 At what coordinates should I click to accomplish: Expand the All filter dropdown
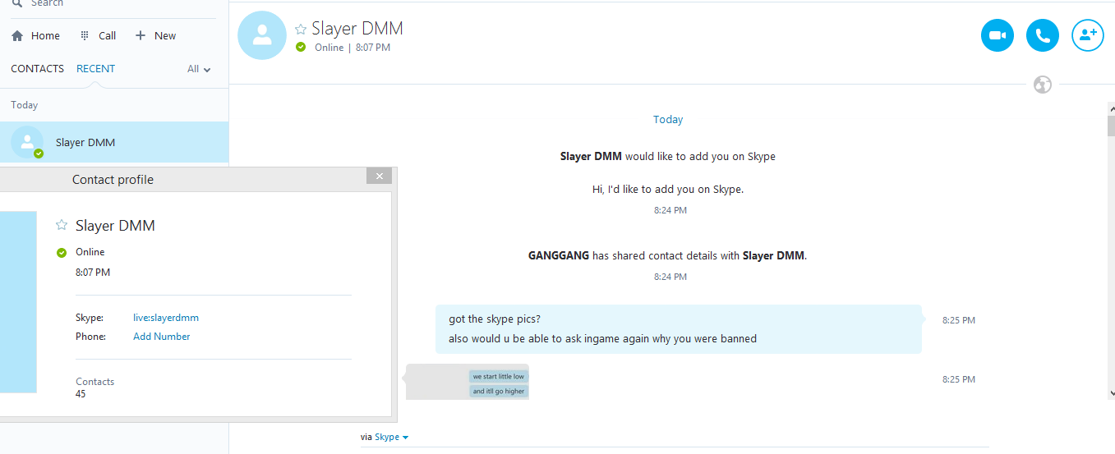pos(199,69)
